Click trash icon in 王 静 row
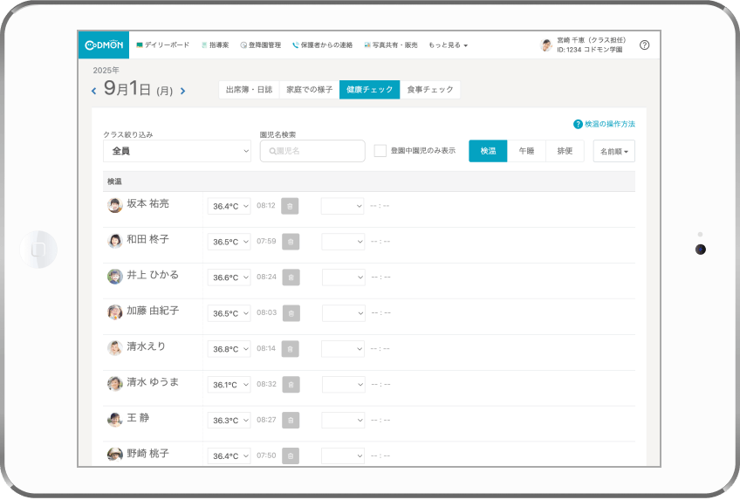Screen dimensions: 740x500 click(291, 420)
